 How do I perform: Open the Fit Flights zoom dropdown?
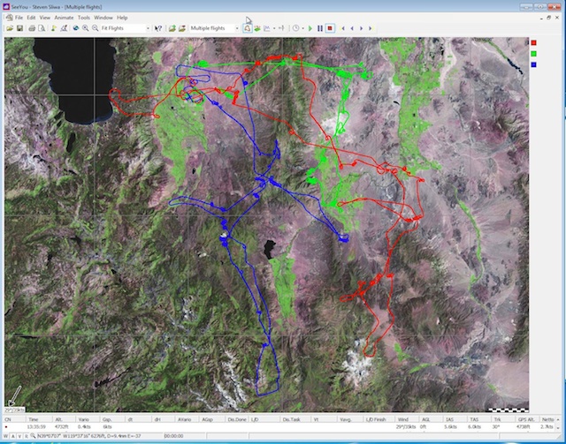pyautogui.click(x=147, y=28)
